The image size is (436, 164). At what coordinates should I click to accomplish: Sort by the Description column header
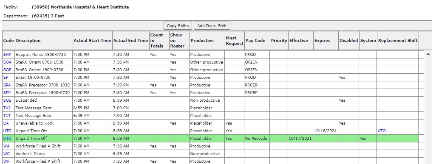coord(28,41)
